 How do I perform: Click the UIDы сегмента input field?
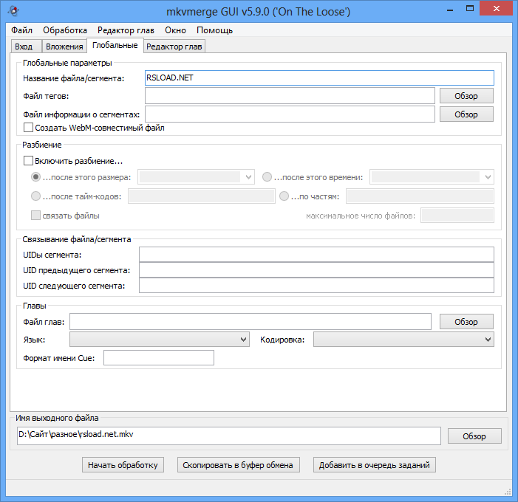coord(316,255)
